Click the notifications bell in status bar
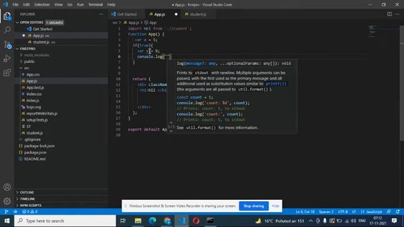Image resolution: width=404 pixels, height=227 pixels. point(398,212)
